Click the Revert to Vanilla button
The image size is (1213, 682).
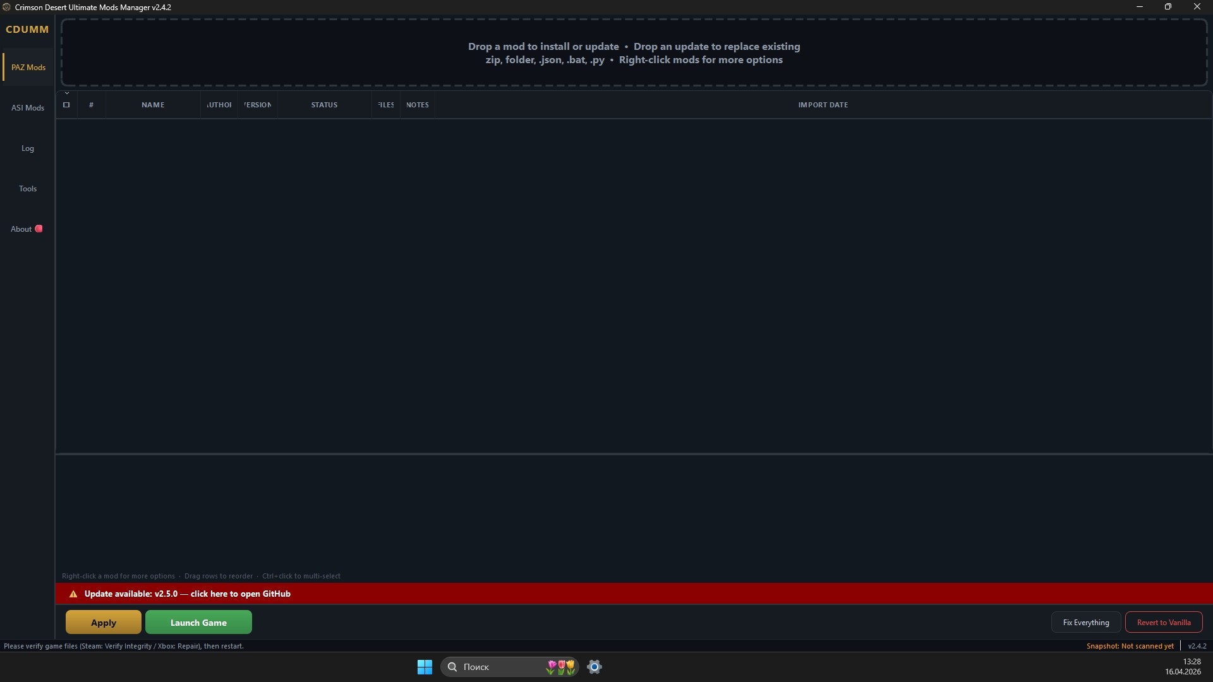[1164, 623]
